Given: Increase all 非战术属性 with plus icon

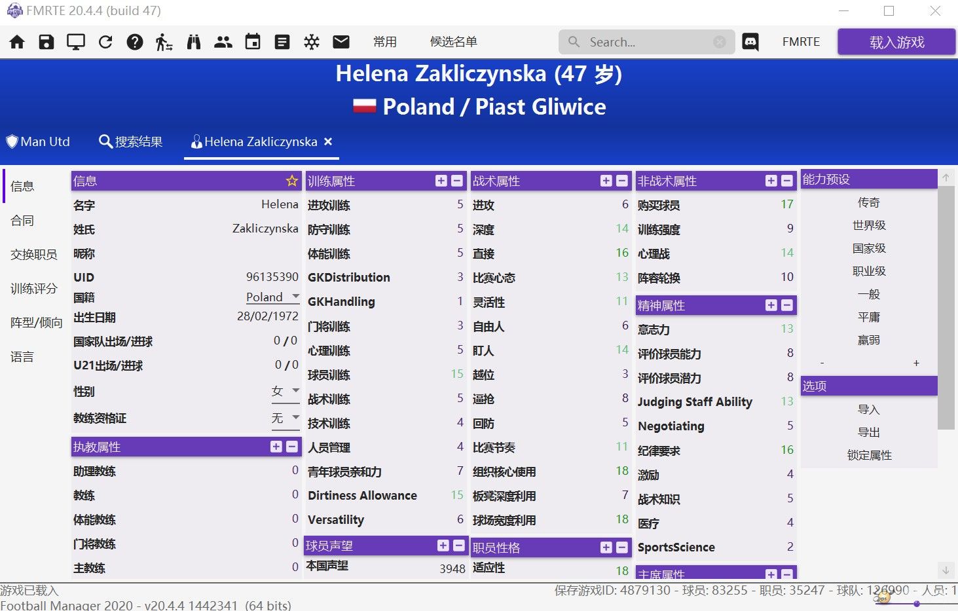Looking at the screenshot, I should (771, 181).
